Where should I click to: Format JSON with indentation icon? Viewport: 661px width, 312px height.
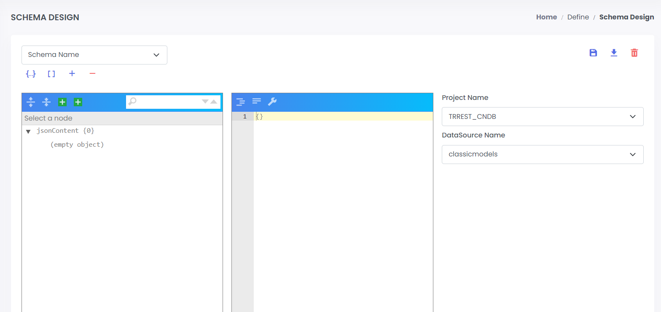[241, 101]
